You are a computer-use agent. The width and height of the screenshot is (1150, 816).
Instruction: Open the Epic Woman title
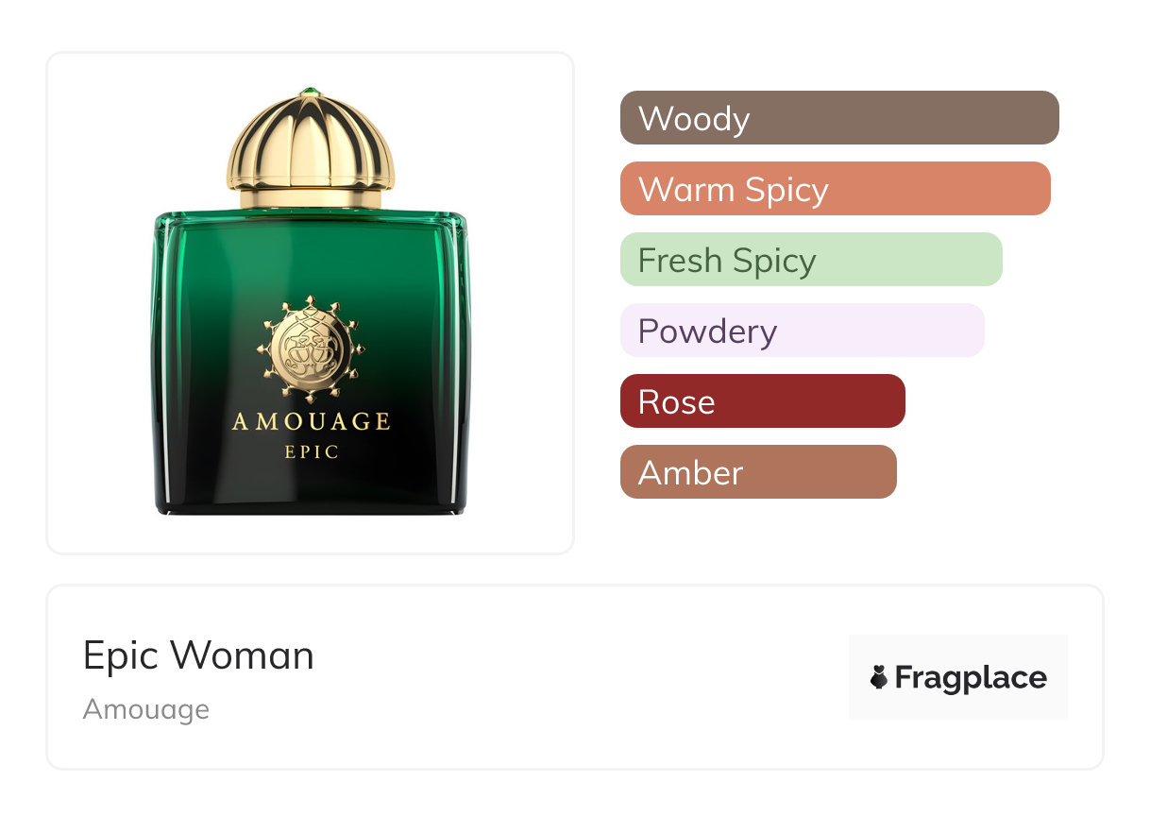coord(198,655)
